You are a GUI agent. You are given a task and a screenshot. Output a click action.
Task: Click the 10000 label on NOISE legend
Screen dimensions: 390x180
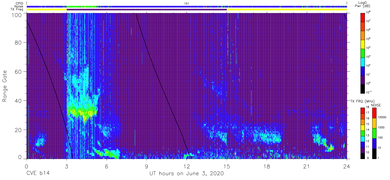(382, 117)
